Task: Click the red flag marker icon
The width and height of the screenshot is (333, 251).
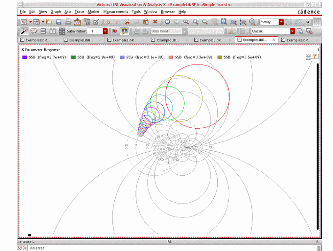Action: tap(114, 31)
